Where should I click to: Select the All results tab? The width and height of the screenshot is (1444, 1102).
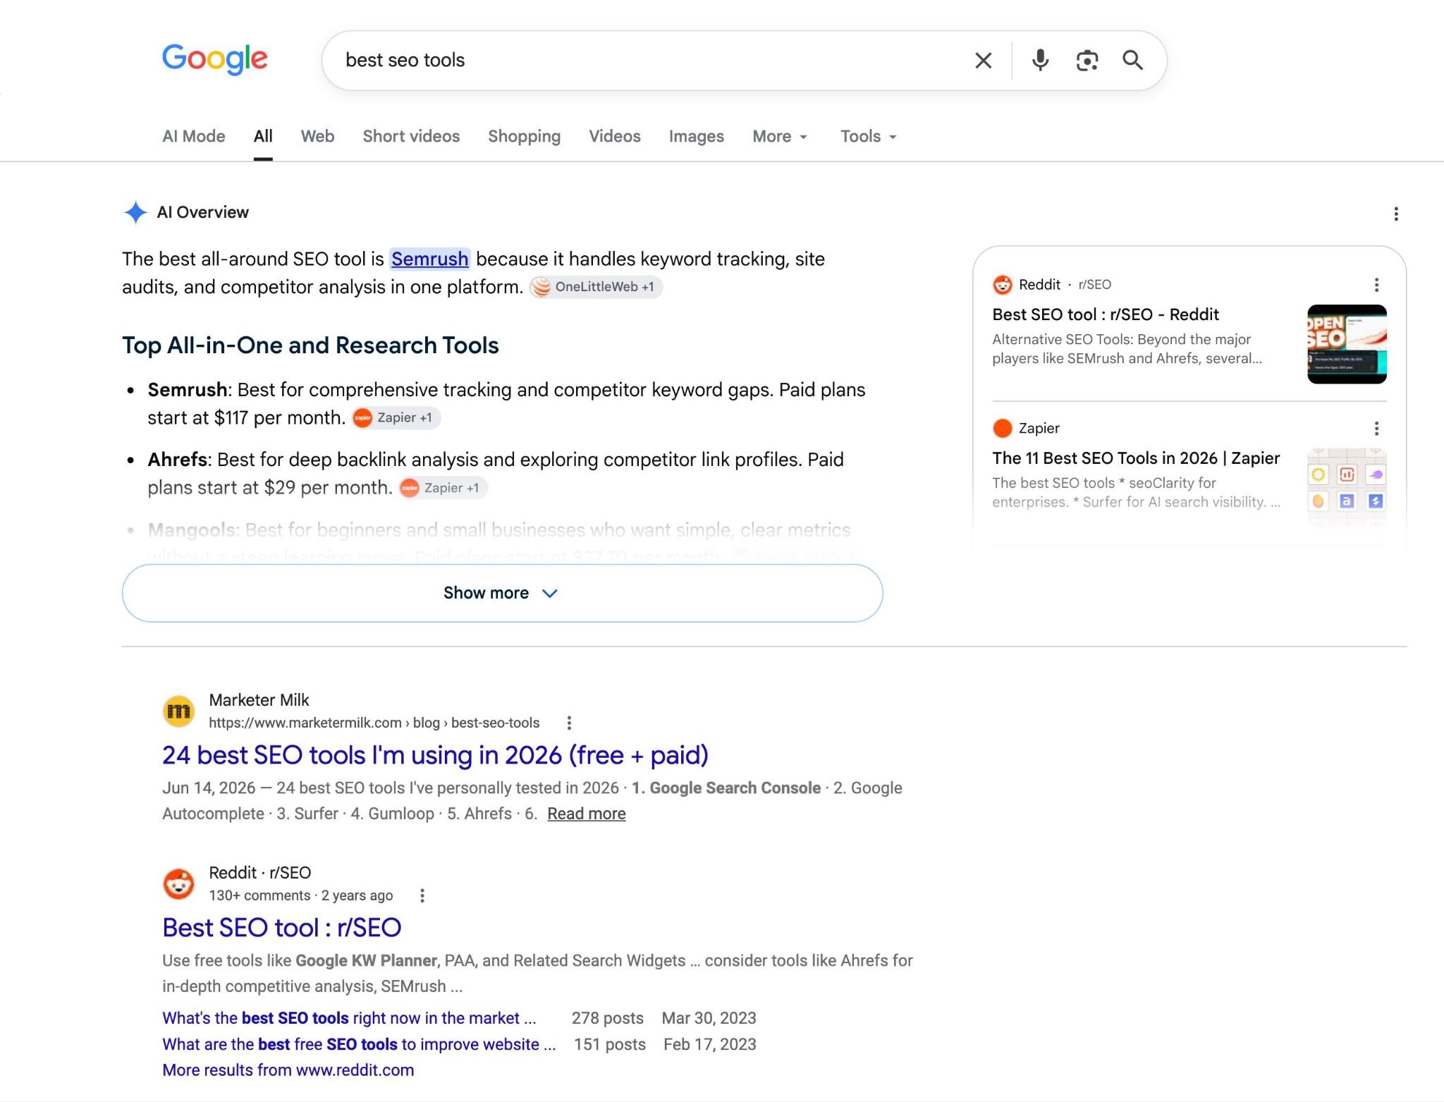263,137
